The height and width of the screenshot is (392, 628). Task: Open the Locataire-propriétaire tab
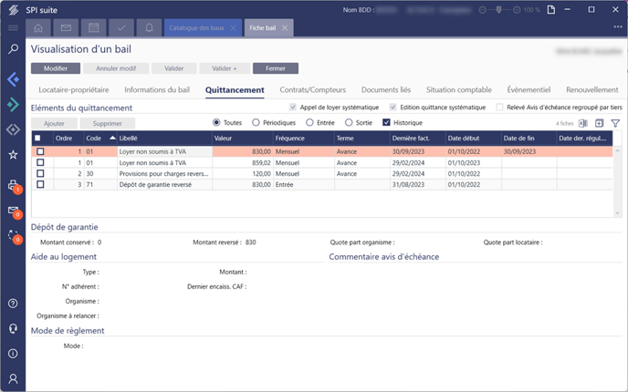74,90
